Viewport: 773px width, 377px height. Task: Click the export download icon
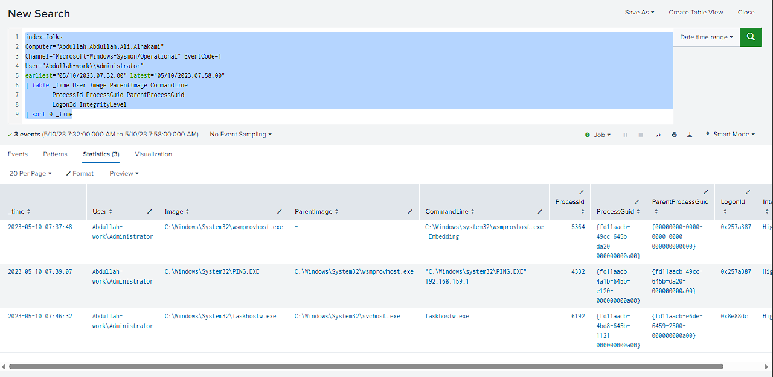click(690, 135)
